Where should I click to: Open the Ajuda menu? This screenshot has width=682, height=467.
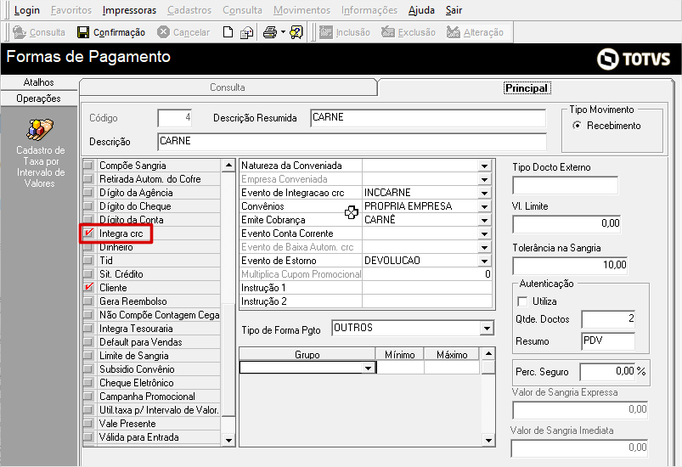[x=421, y=10]
